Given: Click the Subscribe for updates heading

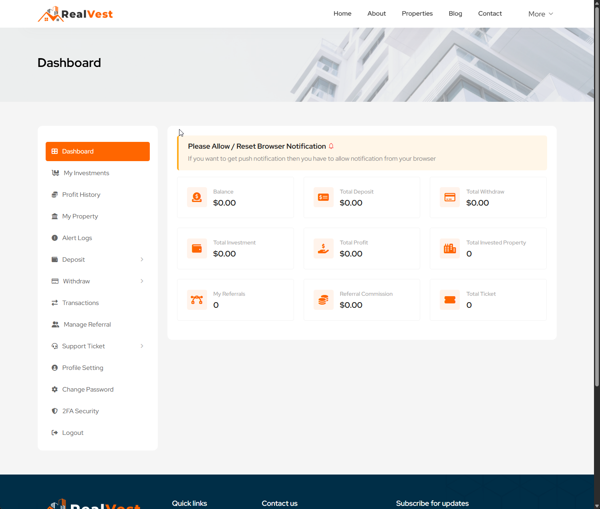Looking at the screenshot, I should [x=432, y=503].
